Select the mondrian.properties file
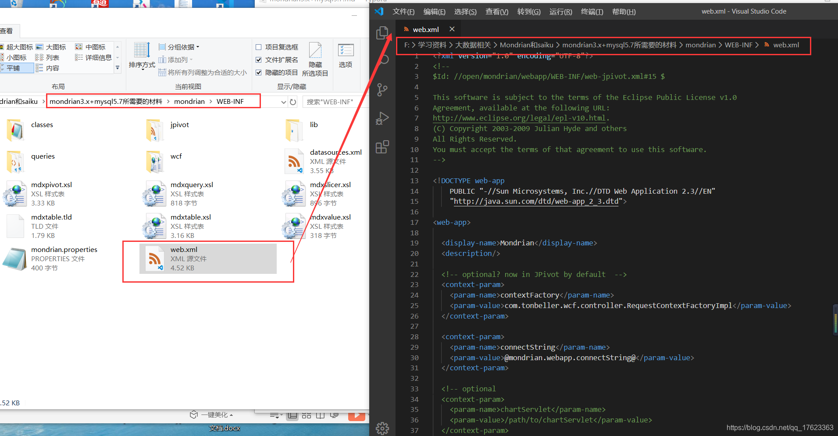This screenshot has width=838, height=436. coord(51,259)
